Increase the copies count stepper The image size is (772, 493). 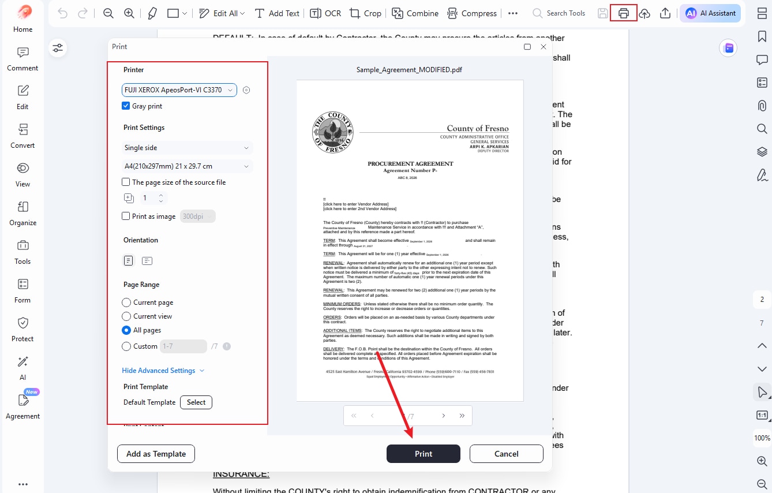point(161,196)
